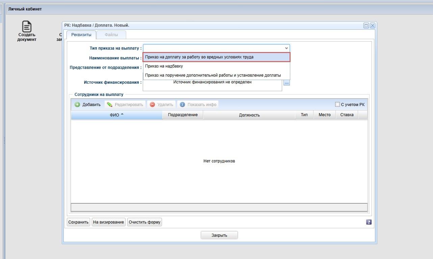Viewport: 433px width, 259px height.
Task: Click the Удалить toolbar button
Action: [162, 105]
